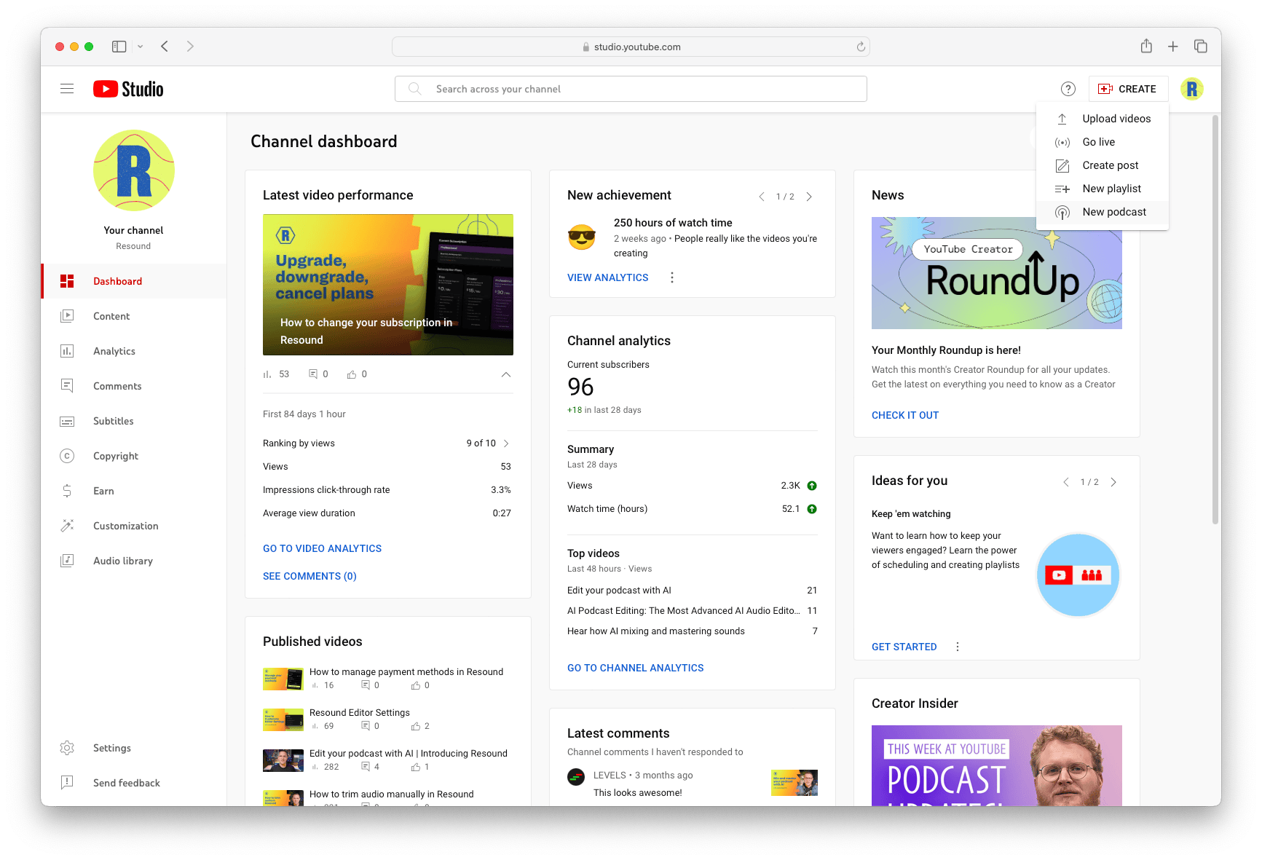The height and width of the screenshot is (860, 1262).
Task: Choose New podcast in Create menu
Action: [x=1114, y=212]
